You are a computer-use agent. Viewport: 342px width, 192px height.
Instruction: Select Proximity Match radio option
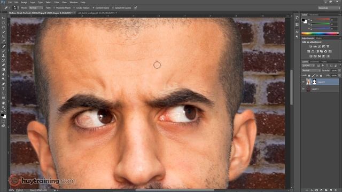61,8
